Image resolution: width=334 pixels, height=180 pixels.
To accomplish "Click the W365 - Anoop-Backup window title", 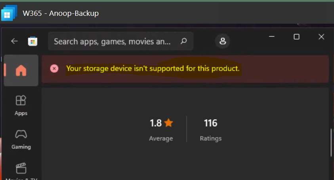I will point(61,13).
